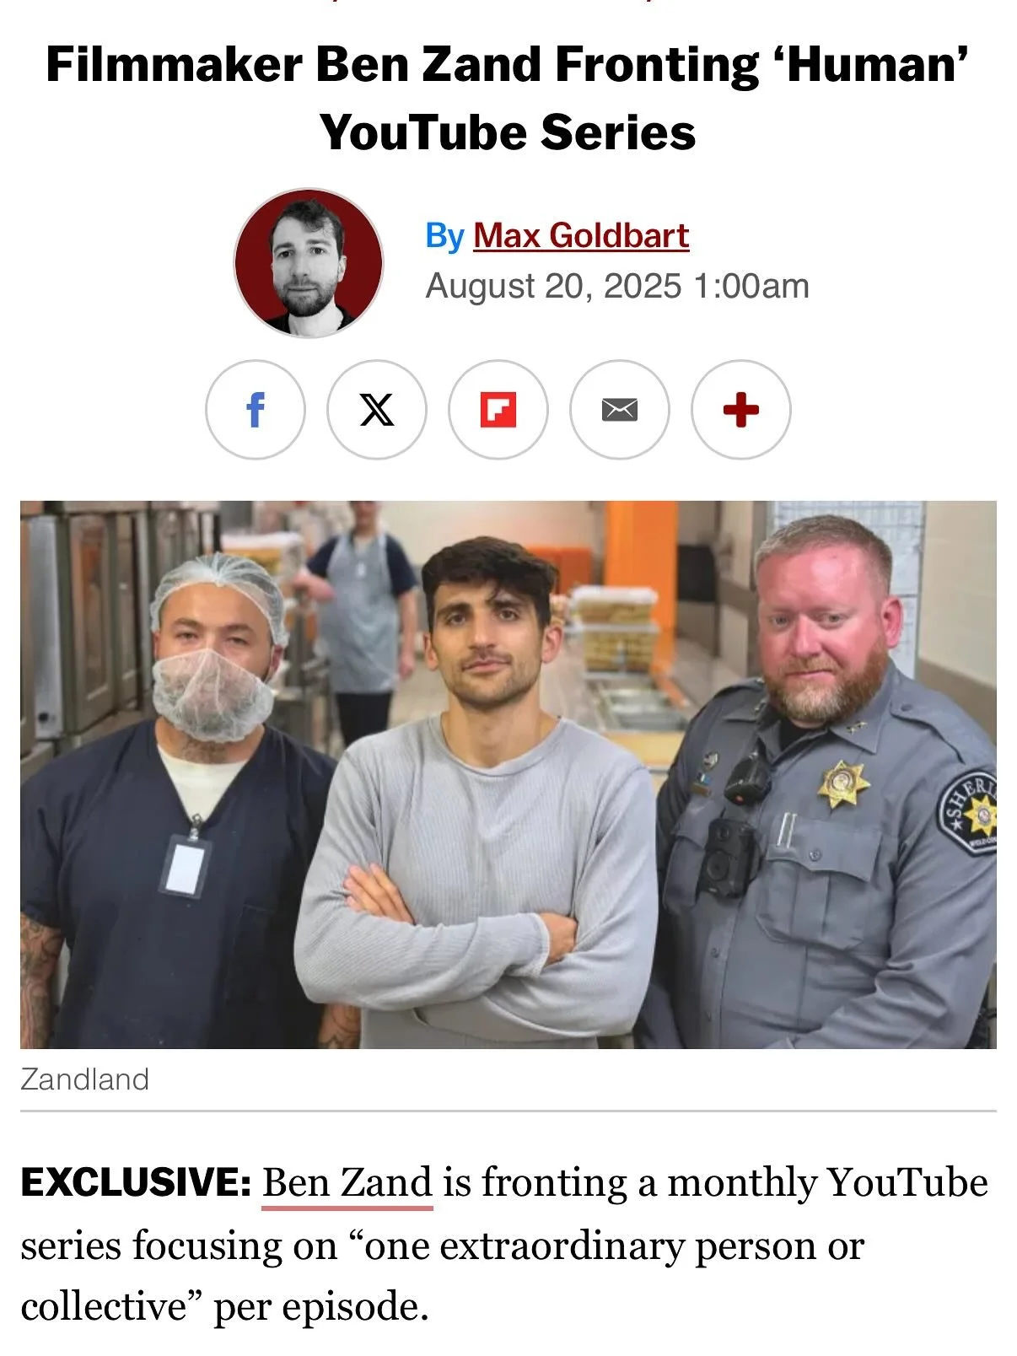Share the article on X
The width and height of the screenshot is (1017, 1356).
point(377,410)
